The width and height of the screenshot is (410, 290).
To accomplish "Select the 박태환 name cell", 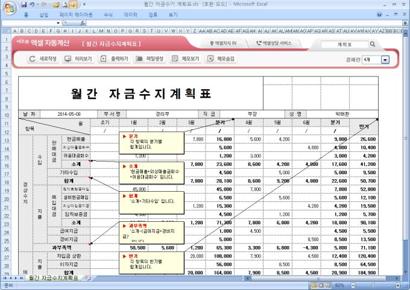I will (x=342, y=114).
